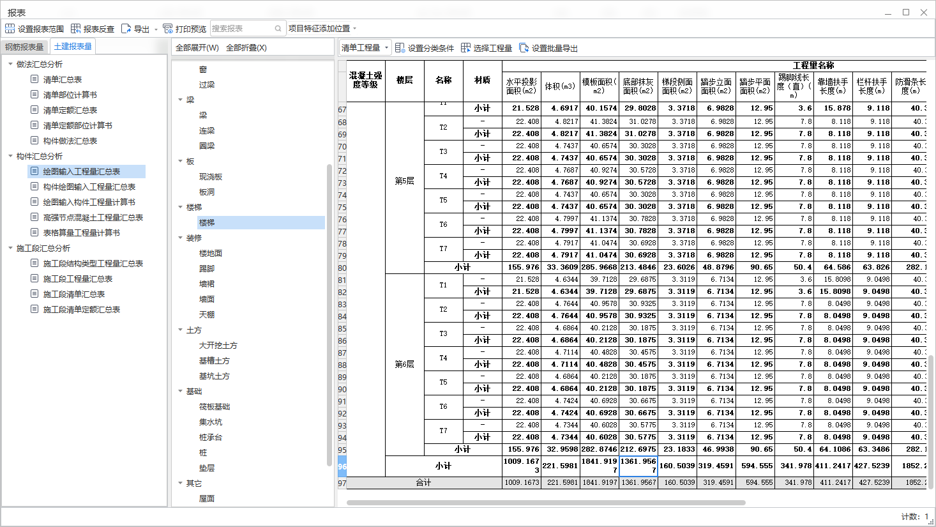This screenshot has width=936, height=527.
Task: Click report icon beside 施工段结构类型工程量汇总表
Action: click(34, 263)
